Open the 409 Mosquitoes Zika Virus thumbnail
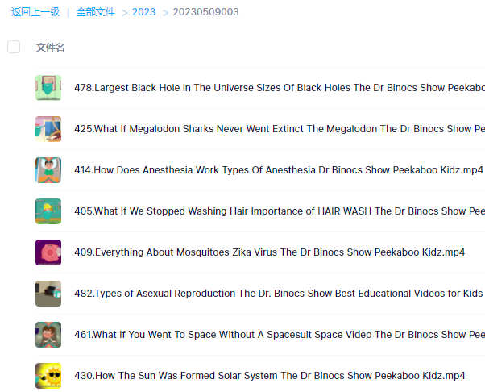The height and width of the screenshot is (392, 485). [x=48, y=252]
